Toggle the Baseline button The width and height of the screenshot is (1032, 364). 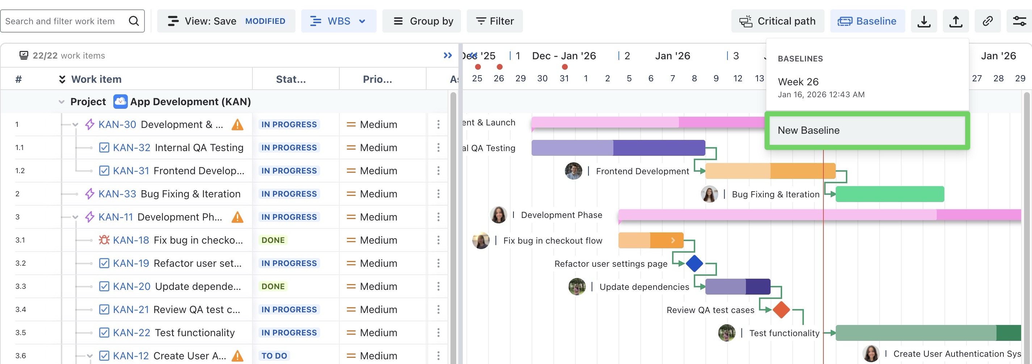click(867, 21)
